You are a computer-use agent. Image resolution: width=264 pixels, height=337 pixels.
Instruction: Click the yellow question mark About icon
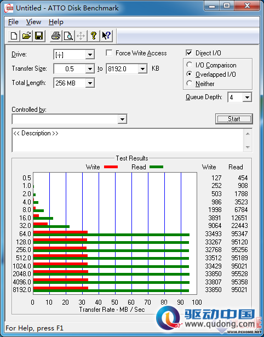pos(94,36)
